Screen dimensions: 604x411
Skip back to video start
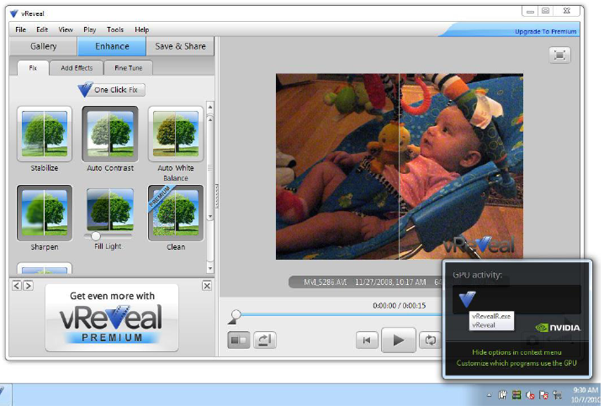coord(367,340)
